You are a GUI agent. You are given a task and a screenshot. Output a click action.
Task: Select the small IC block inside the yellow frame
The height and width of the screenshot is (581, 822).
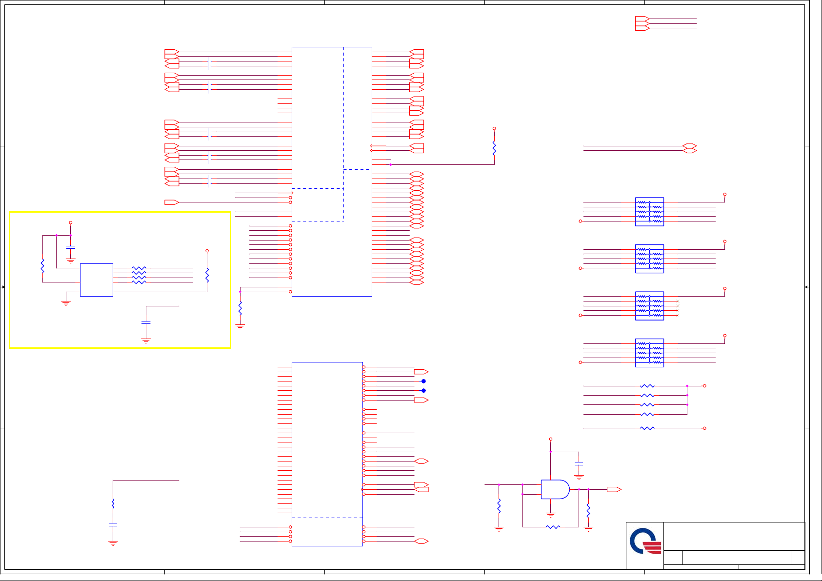click(97, 280)
